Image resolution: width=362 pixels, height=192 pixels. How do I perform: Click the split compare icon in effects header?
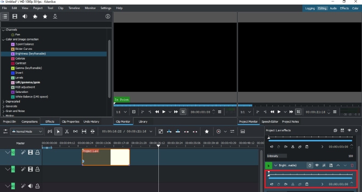(x=342, y=130)
